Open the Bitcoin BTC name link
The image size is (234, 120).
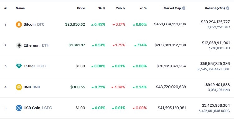coord(34,24)
